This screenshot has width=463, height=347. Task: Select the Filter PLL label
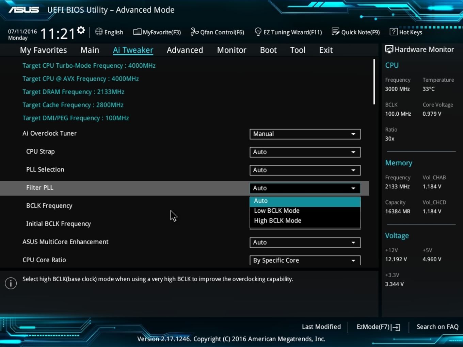pos(40,188)
